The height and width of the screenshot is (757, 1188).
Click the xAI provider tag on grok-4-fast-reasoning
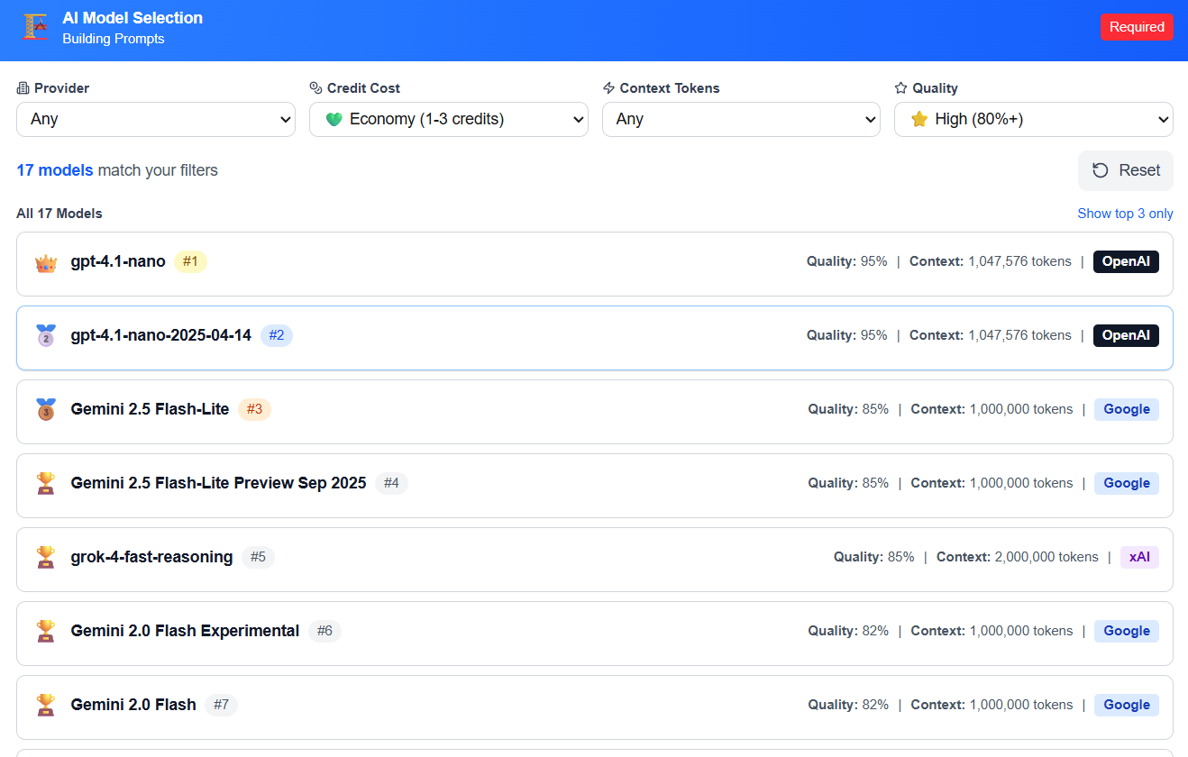point(1139,557)
